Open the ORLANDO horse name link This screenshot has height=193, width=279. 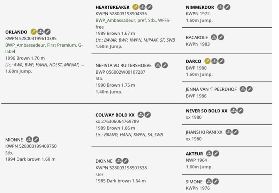[x=16, y=32]
